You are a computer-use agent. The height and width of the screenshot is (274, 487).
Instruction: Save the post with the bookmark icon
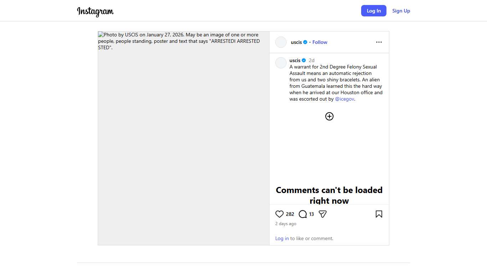pos(379,214)
